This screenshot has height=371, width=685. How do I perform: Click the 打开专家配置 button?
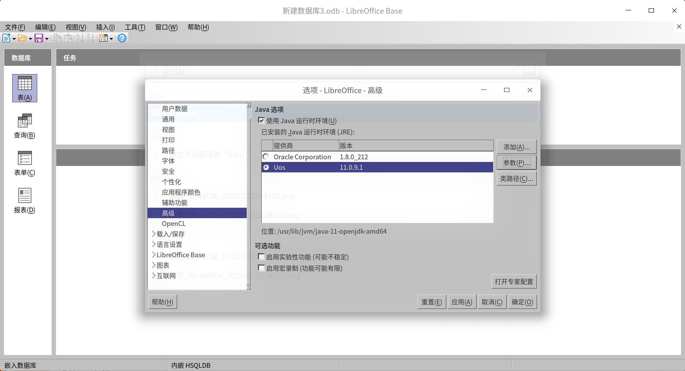pos(514,281)
